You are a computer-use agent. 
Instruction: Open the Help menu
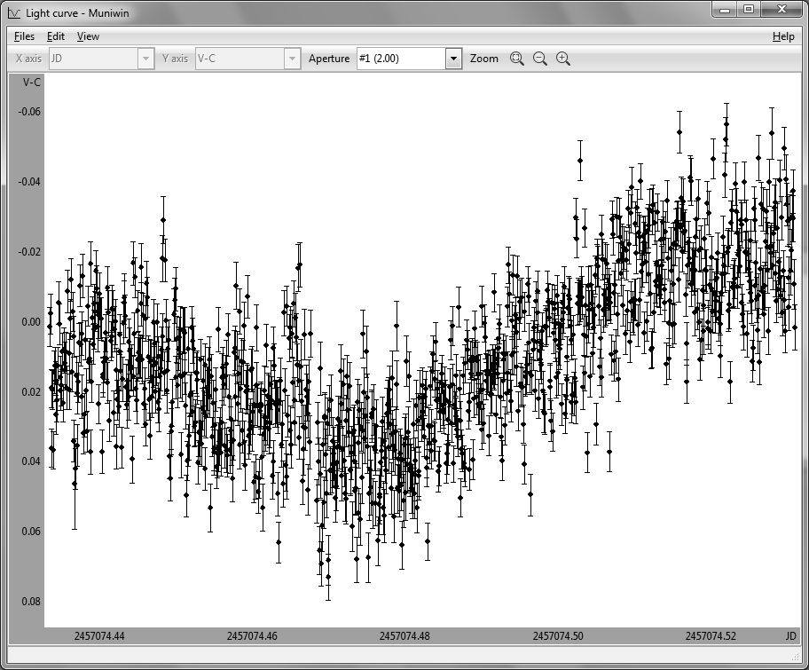[x=783, y=36]
